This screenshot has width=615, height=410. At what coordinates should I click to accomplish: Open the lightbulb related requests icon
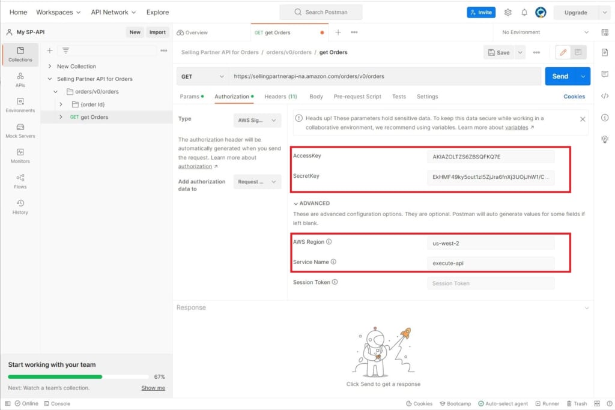(605, 139)
